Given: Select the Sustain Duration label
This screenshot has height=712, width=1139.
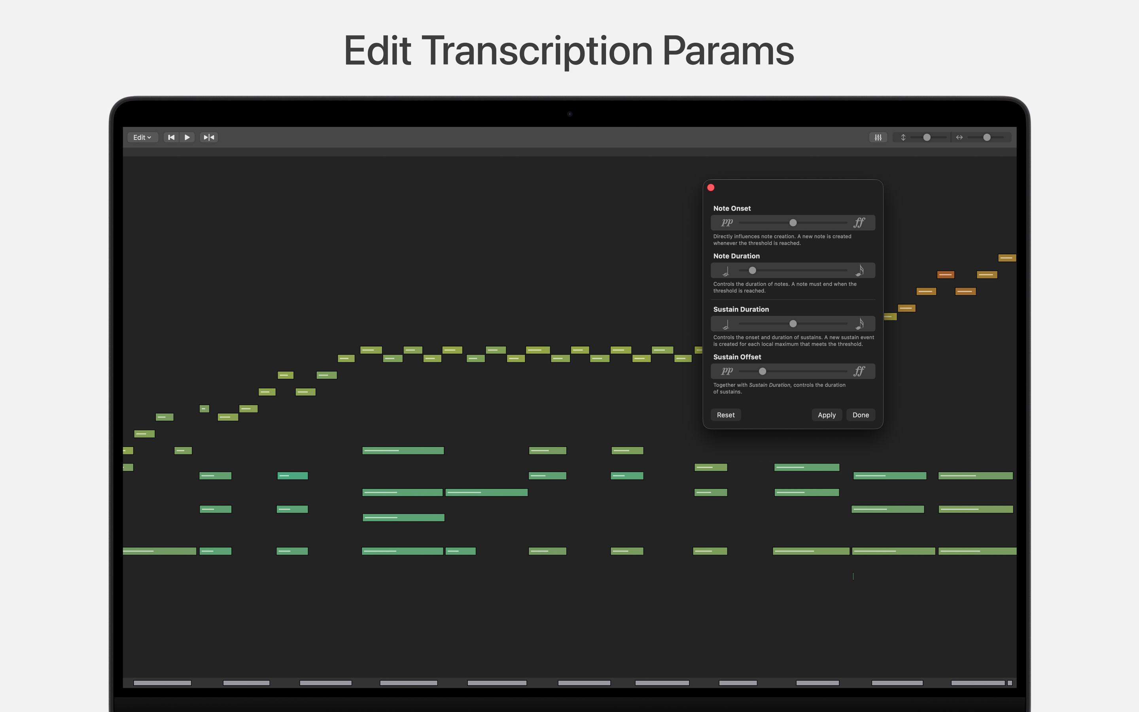Looking at the screenshot, I should coord(741,309).
